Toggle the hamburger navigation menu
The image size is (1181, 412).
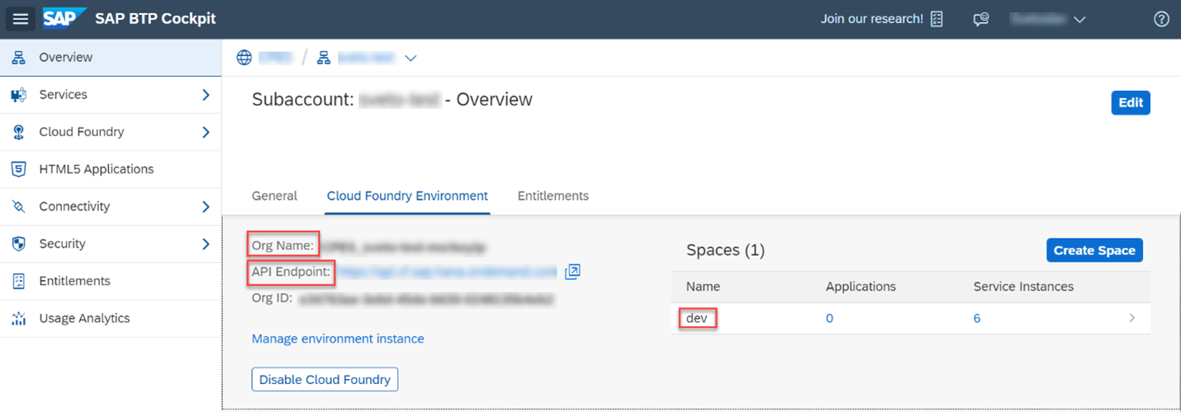tap(21, 19)
